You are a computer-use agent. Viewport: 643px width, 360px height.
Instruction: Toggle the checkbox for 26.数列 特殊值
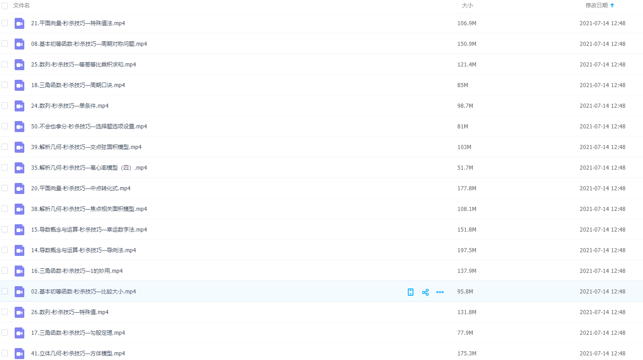[5, 312]
